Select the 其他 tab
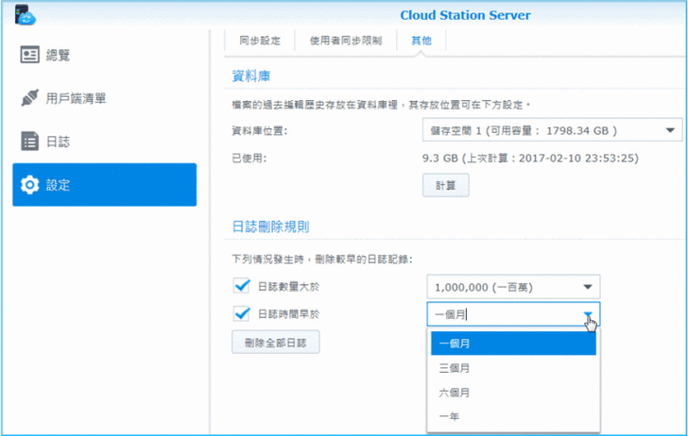Viewport: 688px width, 436px height. pos(421,41)
